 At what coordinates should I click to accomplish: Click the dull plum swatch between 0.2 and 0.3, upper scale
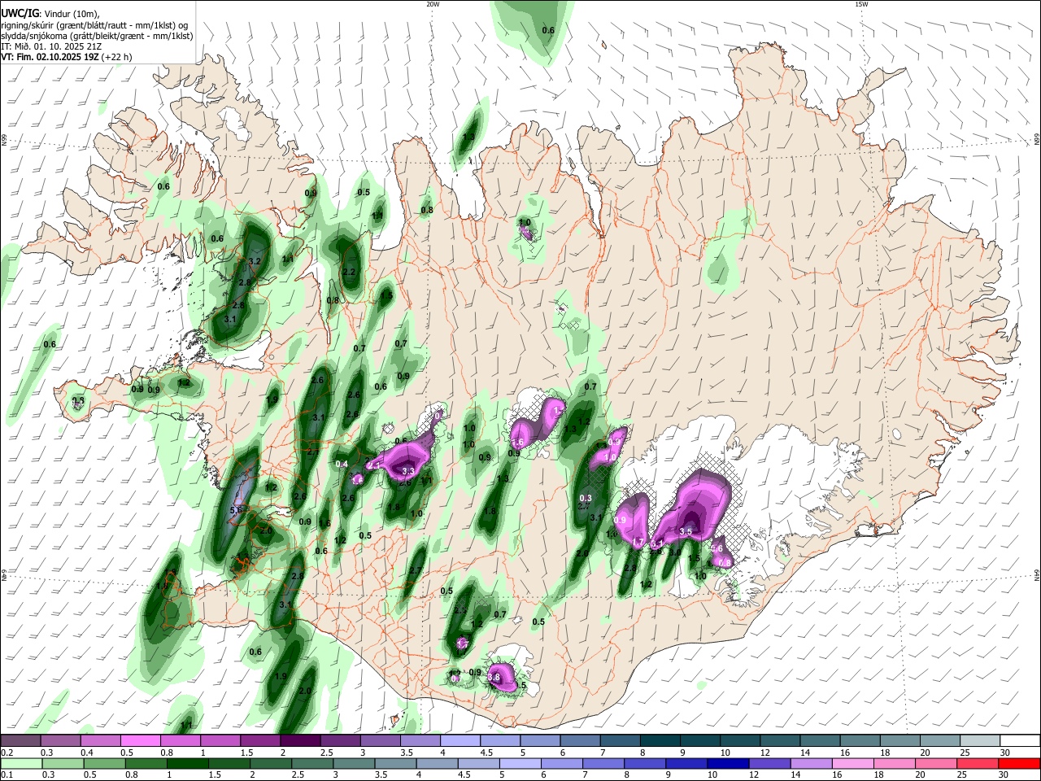pos(20,741)
